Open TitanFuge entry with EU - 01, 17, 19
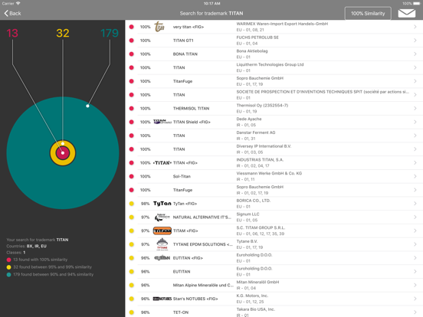 click(x=274, y=81)
